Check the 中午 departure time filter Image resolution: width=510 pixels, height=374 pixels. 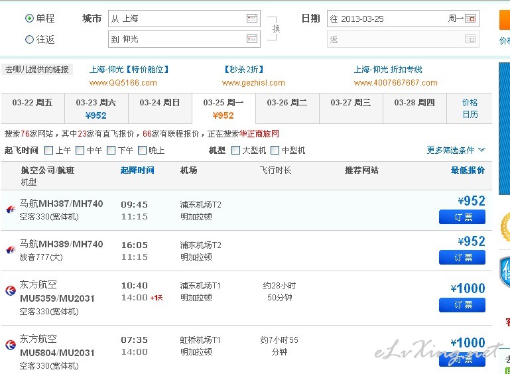point(80,151)
